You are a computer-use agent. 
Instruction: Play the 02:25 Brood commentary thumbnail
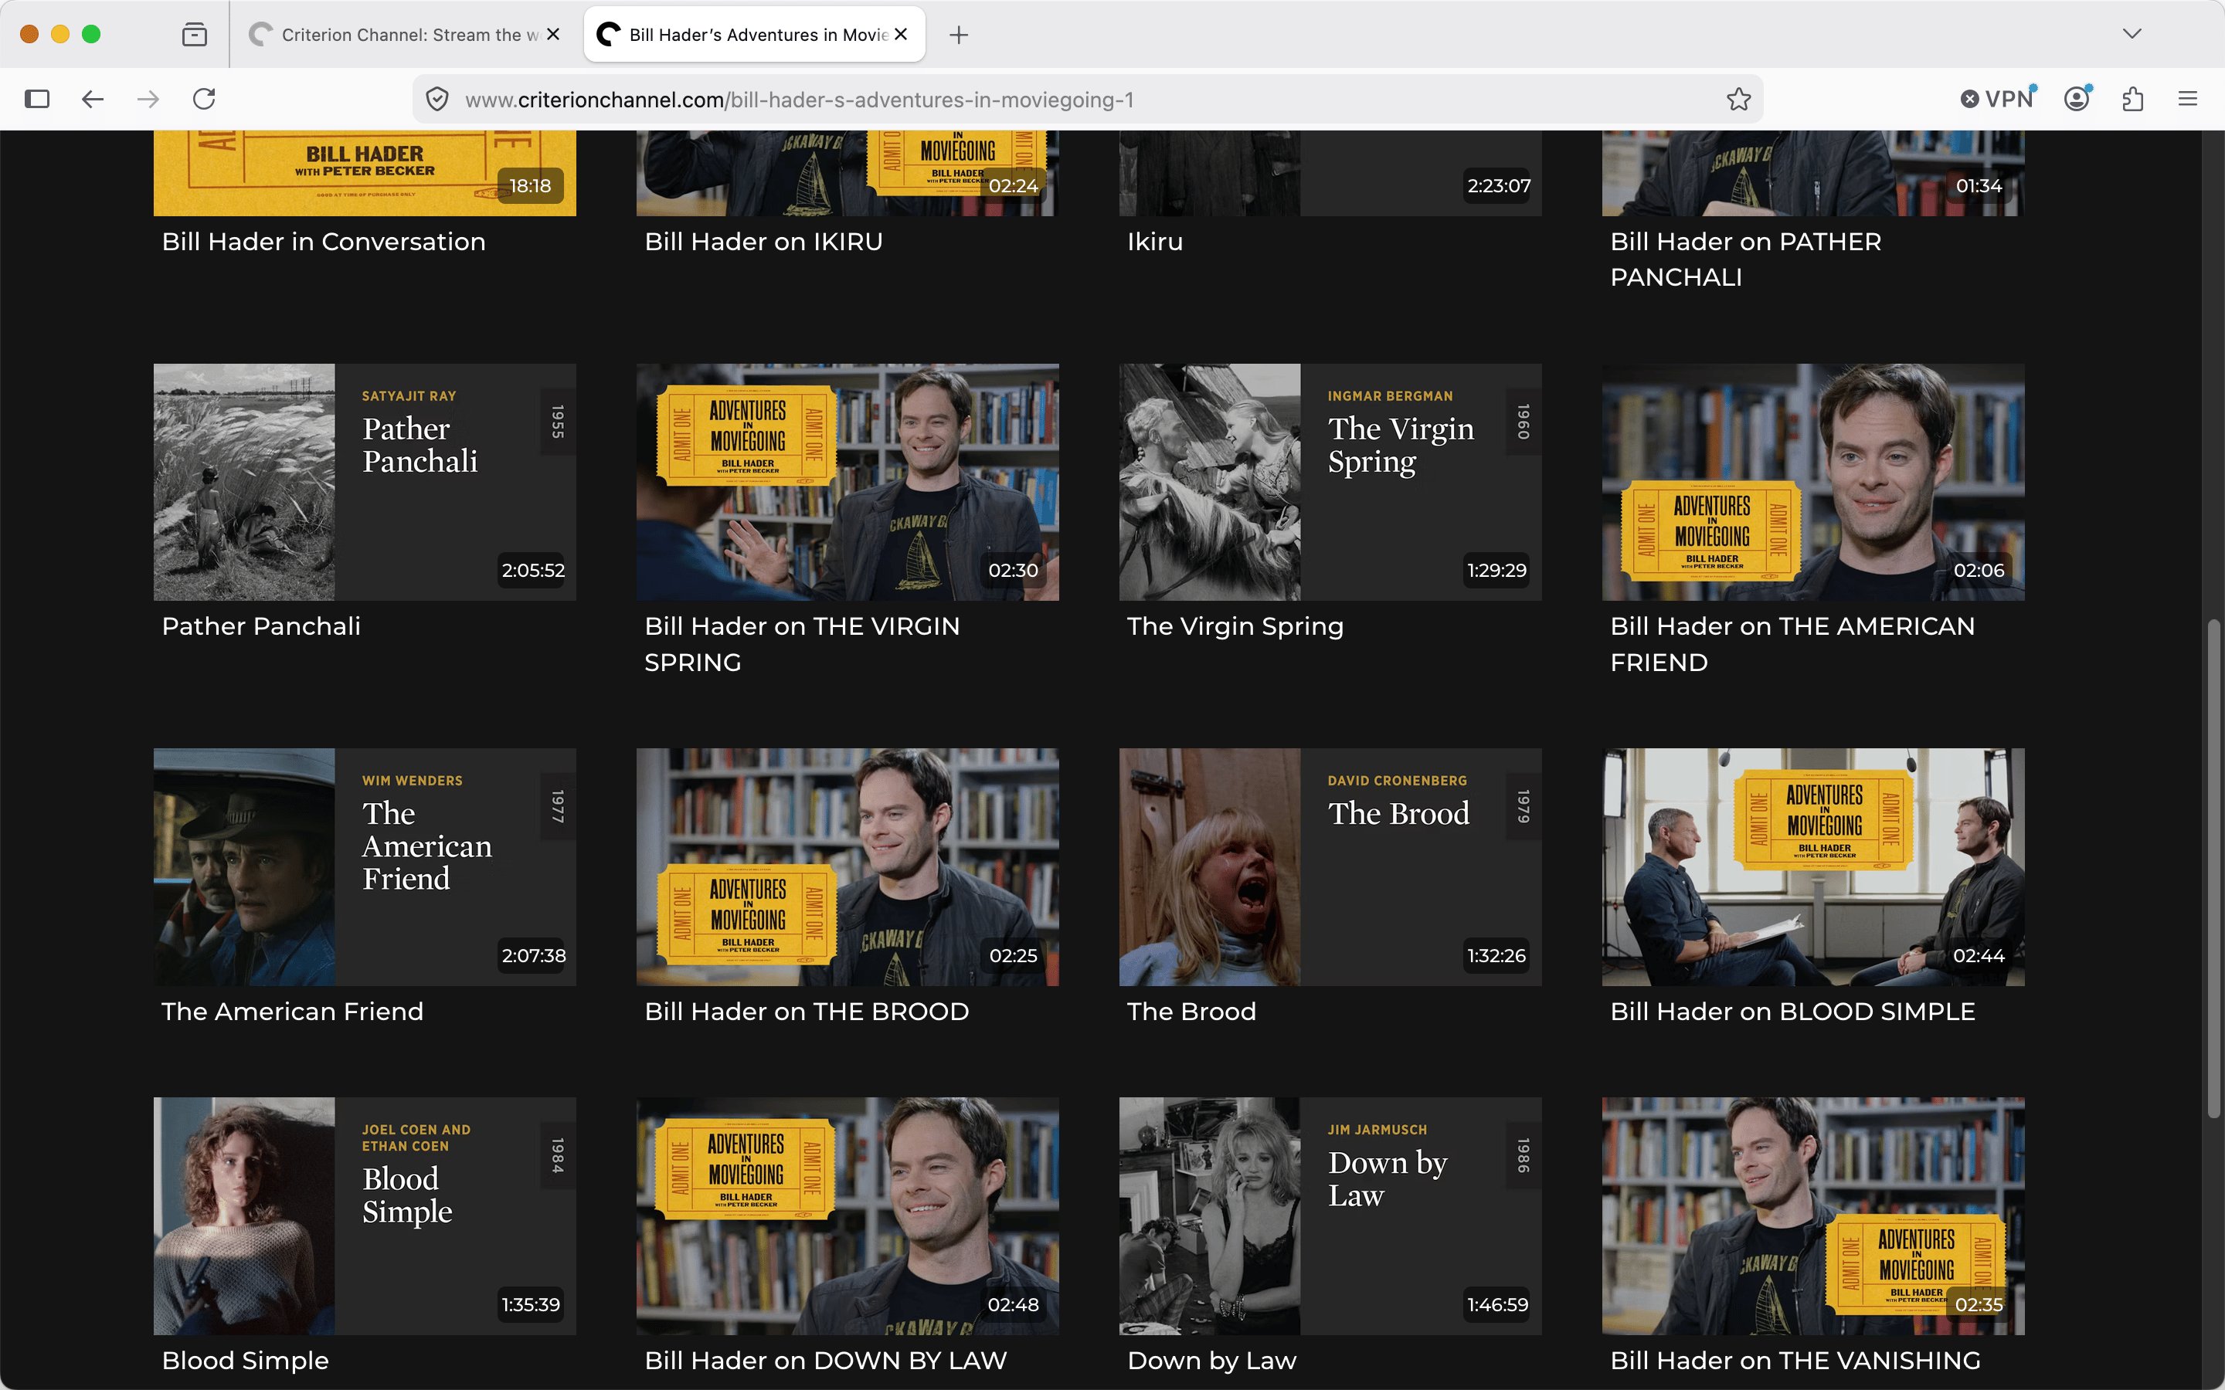848,867
